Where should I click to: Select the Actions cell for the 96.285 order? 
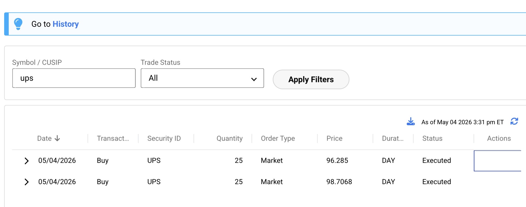498,161
